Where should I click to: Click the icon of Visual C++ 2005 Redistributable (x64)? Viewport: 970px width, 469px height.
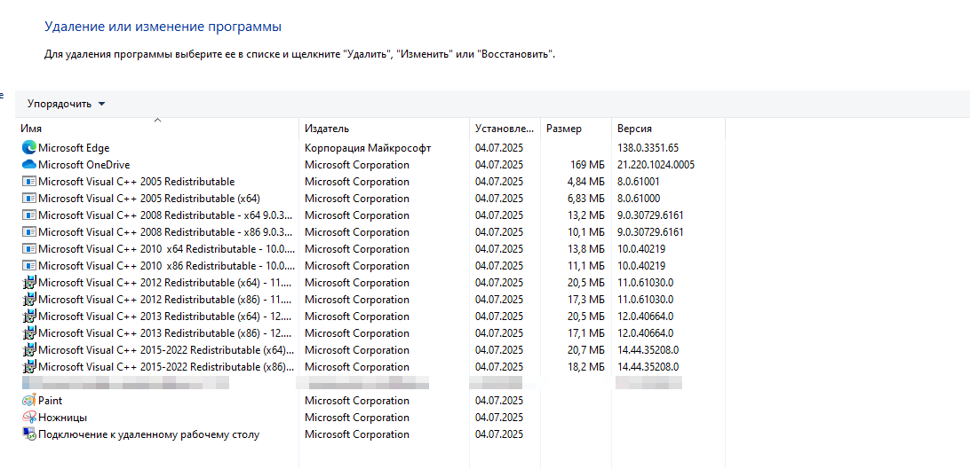tap(29, 199)
